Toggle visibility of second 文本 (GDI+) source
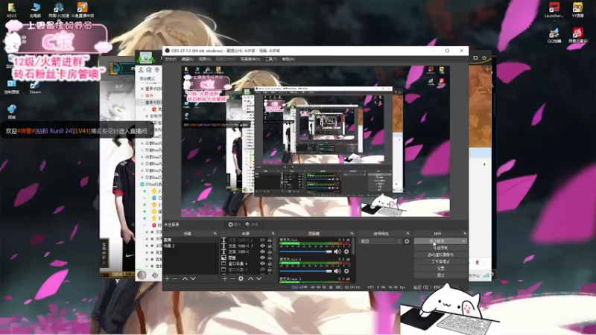The image size is (596, 335). coord(262,246)
